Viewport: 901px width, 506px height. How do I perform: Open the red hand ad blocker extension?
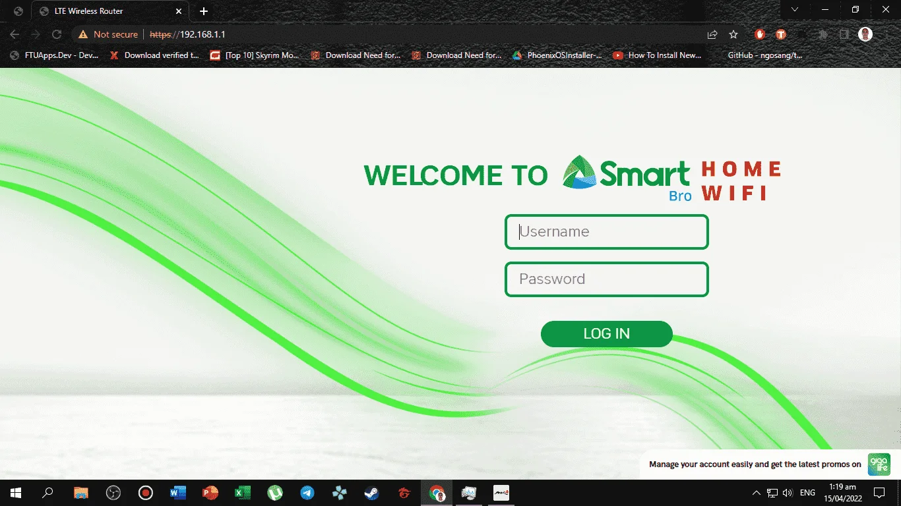coord(760,34)
